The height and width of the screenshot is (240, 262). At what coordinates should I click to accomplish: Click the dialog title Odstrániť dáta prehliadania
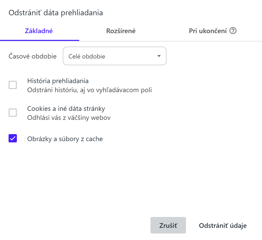click(x=56, y=13)
